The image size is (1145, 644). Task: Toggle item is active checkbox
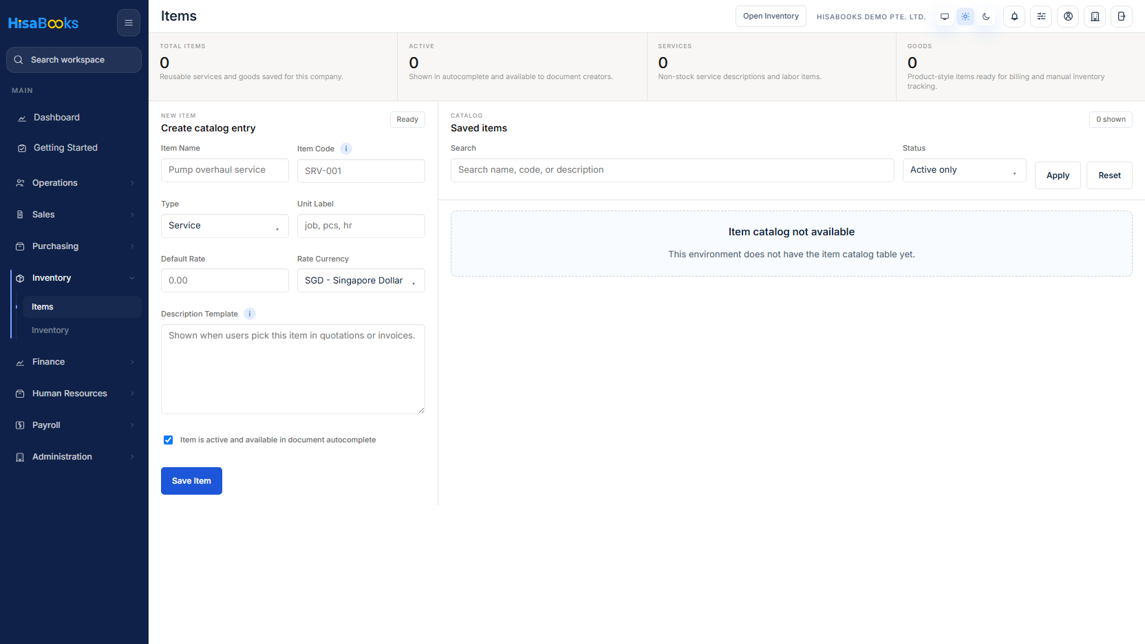point(168,440)
